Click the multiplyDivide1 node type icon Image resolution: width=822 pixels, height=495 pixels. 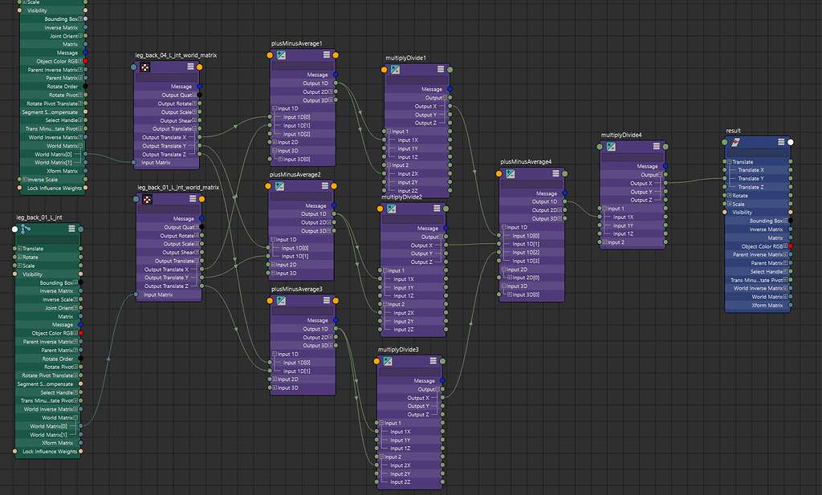click(395, 70)
